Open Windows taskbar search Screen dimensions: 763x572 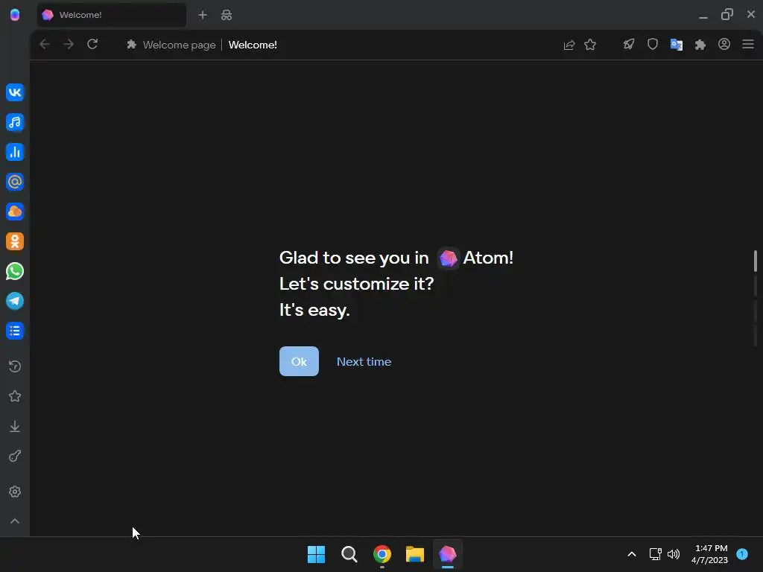pos(349,554)
